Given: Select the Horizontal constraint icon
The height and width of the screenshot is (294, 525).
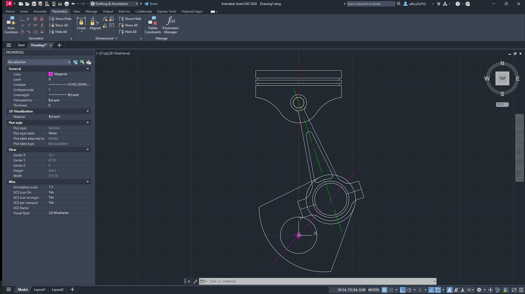Looking at the screenshot, I should pyautogui.click(x=35, y=25).
